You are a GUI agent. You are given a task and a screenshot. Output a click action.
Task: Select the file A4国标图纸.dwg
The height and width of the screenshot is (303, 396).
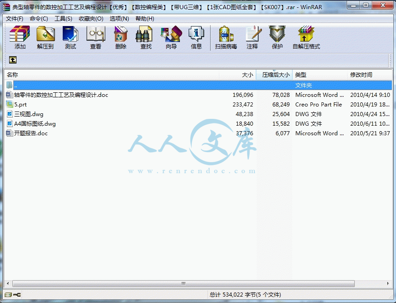click(x=35, y=123)
